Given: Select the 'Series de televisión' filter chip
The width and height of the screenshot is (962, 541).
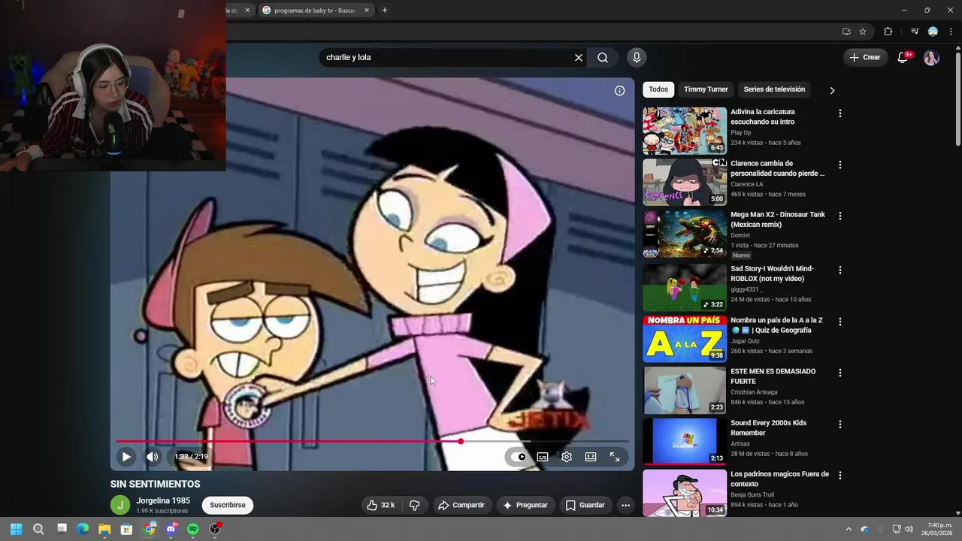Looking at the screenshot, I should tap(774, 89).
